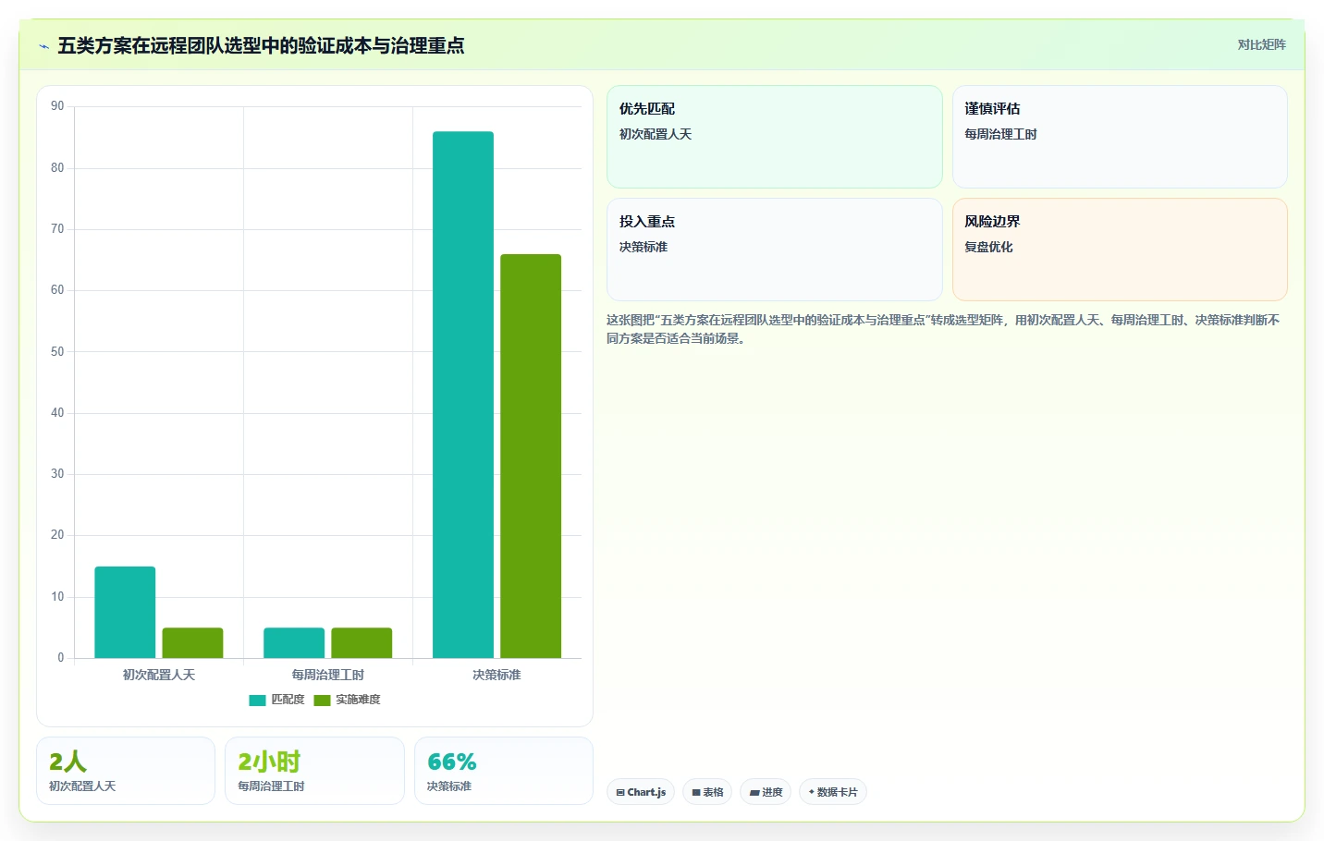Click the 进度 tag icon
1324x841 pixels.
754,792
